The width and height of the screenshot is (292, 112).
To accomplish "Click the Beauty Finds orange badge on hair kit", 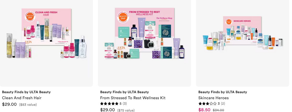I will (x=30, y=16).
